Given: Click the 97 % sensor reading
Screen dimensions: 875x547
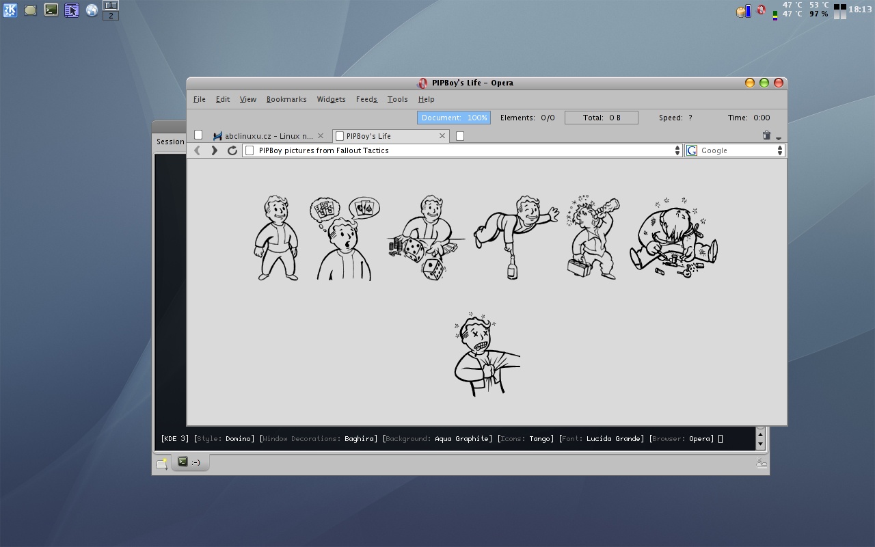Looking at the screenshot, I should [x=819, y=14].
